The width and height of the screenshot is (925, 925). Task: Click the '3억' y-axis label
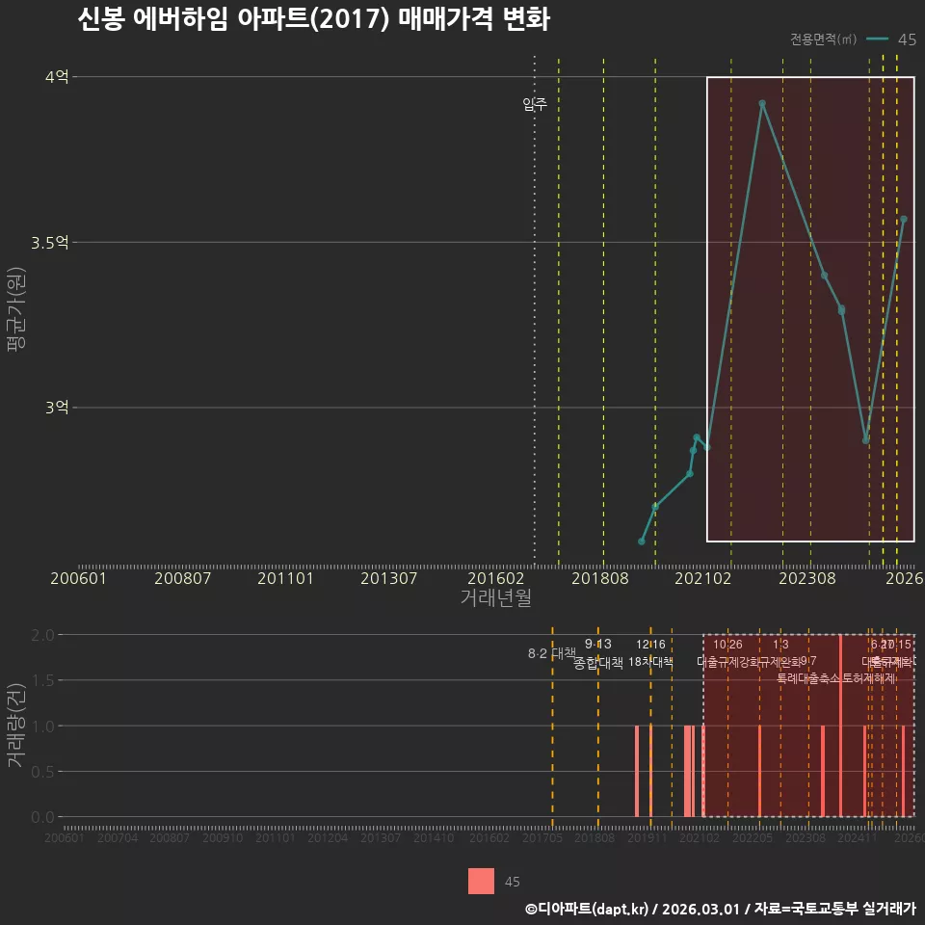click(57, 407)
